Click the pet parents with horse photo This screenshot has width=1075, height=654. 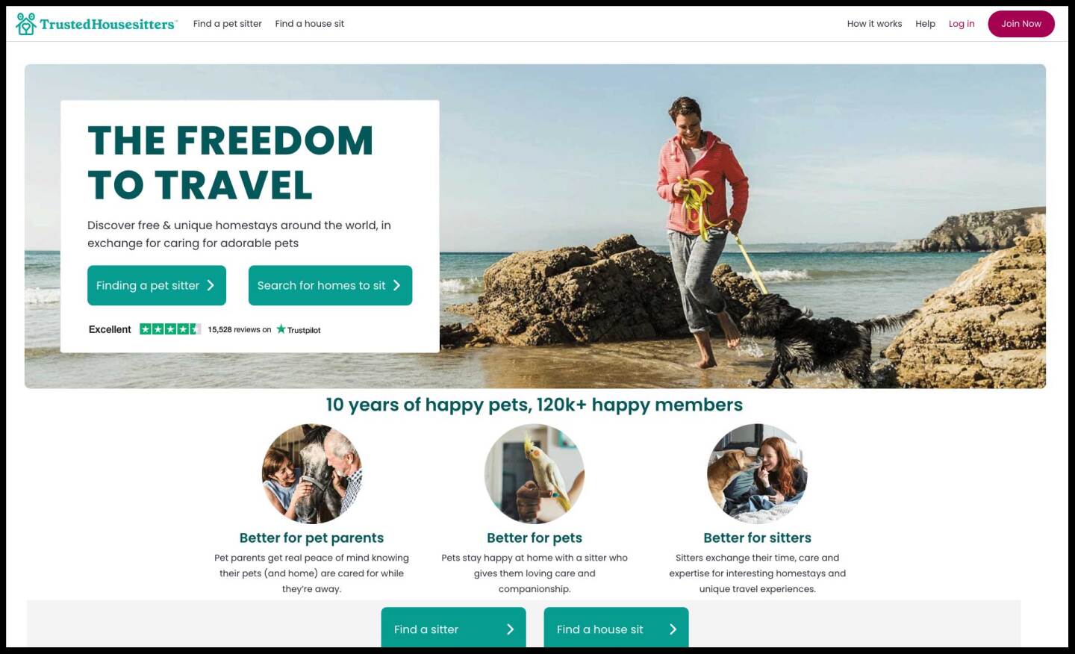coord(312,474)
